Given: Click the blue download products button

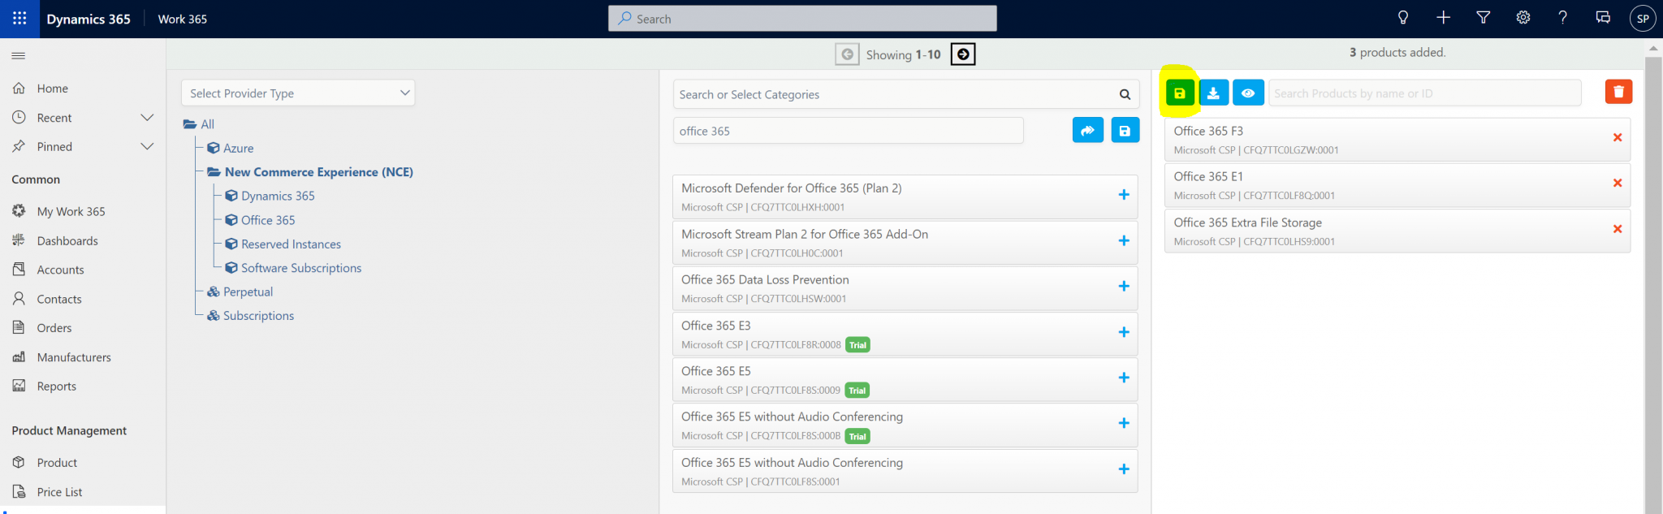Looking at the screenshot, I should (x=1213, y=93).
